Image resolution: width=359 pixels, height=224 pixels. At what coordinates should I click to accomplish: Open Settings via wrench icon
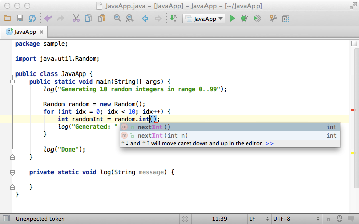click(x=273, y=18)
